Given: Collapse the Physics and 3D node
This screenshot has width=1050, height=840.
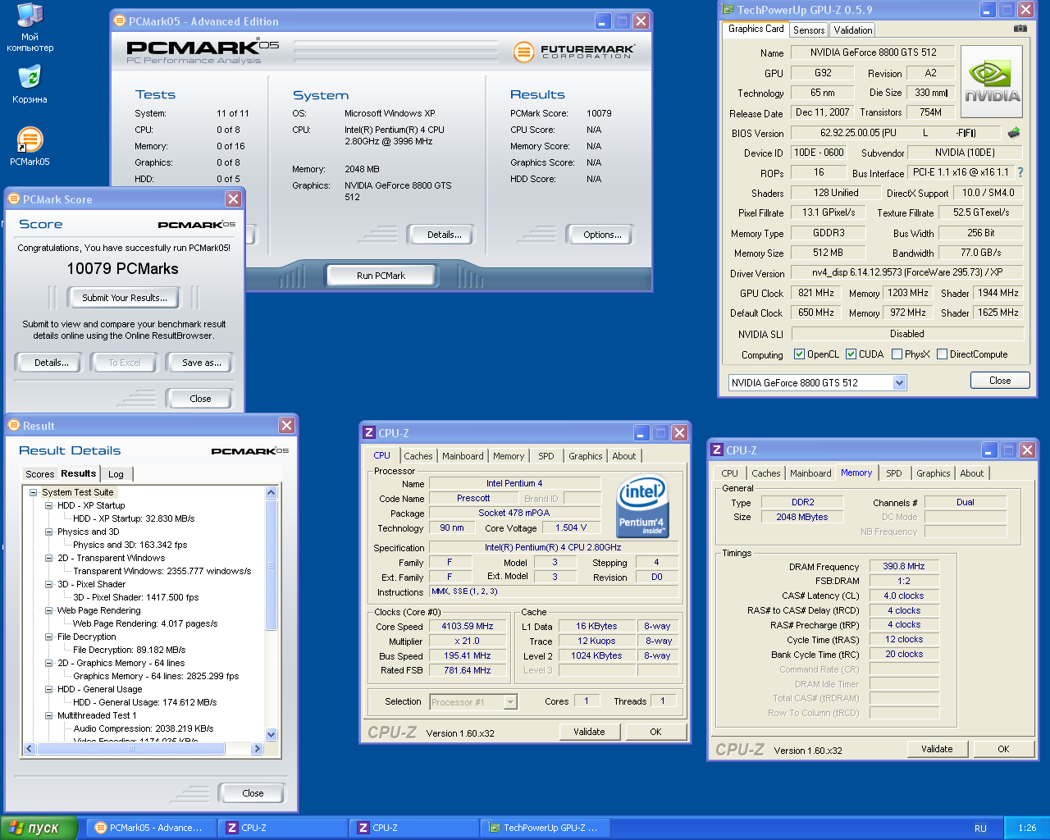Looking at the screenshot, I should click(x=49, y=532).
